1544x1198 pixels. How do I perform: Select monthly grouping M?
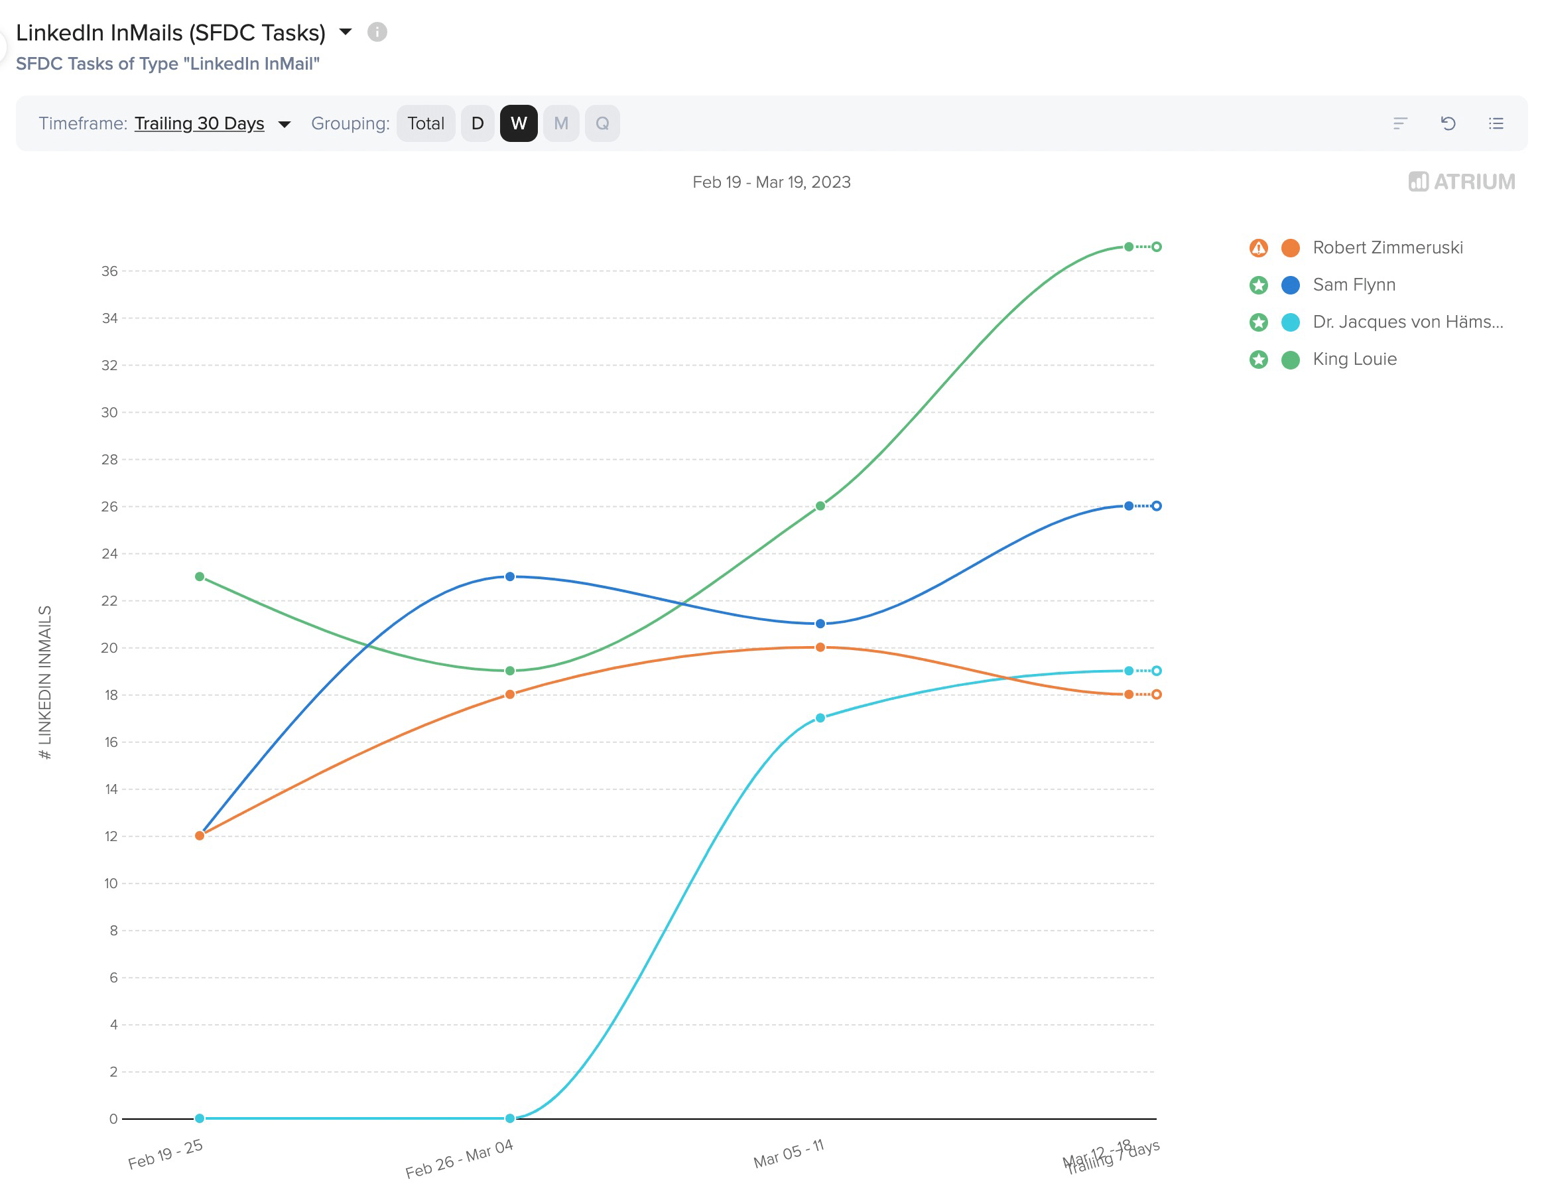coord(560,124)
